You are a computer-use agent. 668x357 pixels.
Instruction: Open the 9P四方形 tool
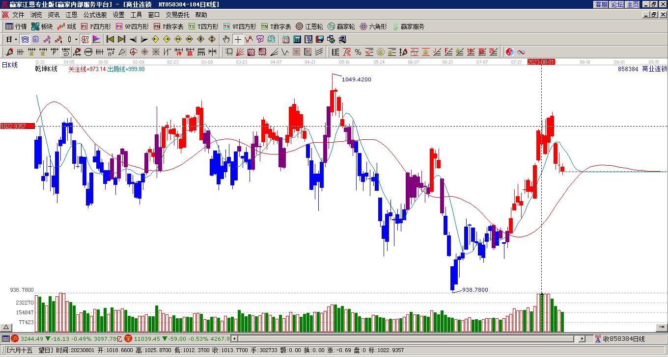132,26
